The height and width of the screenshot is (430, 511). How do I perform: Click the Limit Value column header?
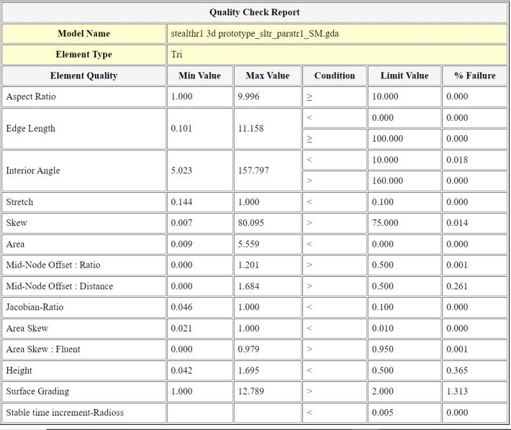(x=404, y=76)
